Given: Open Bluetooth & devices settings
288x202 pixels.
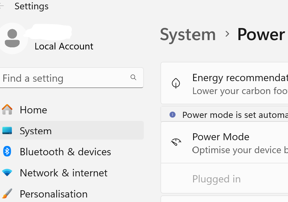Looking at the screenshot, I should click(x=65, y=152).
